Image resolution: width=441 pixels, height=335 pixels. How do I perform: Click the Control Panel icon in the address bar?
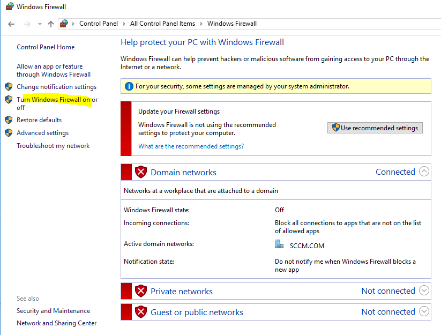[64, 24]
